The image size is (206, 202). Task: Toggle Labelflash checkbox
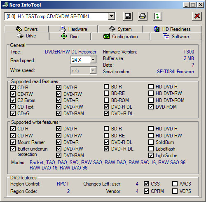(x=151, y=149)
